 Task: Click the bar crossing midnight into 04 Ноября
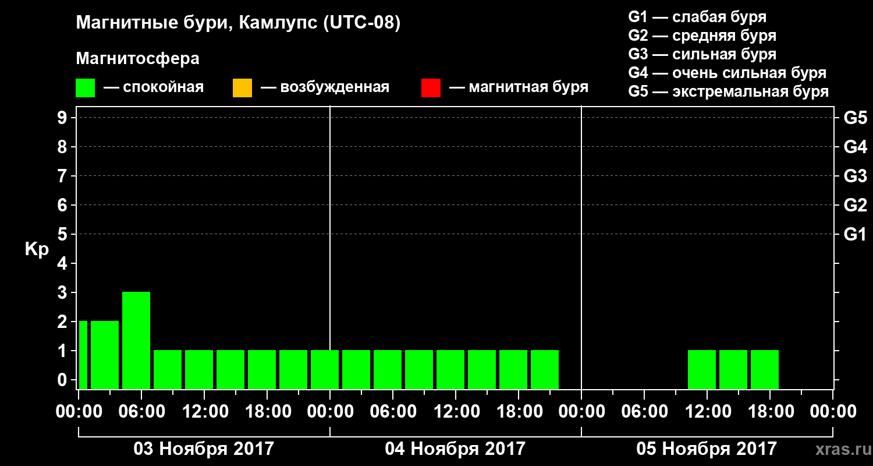pos(325,369)
